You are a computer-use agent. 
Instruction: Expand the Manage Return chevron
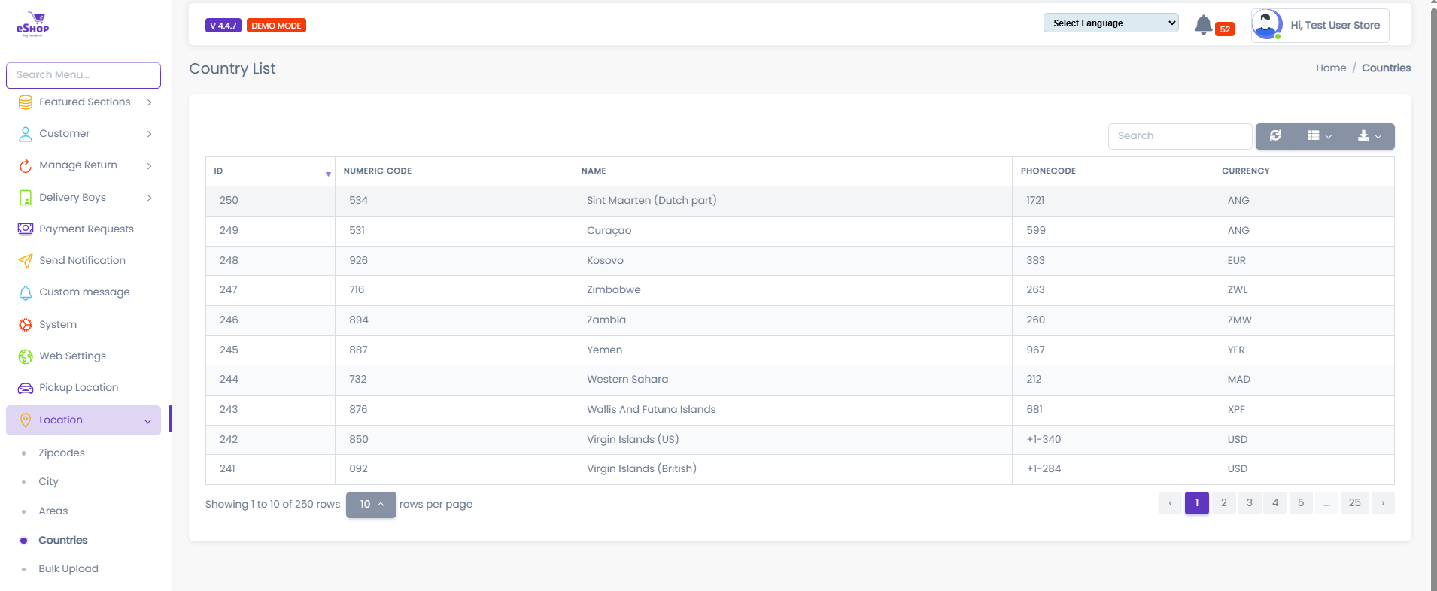pyautogui.click(x=150, y=165)
